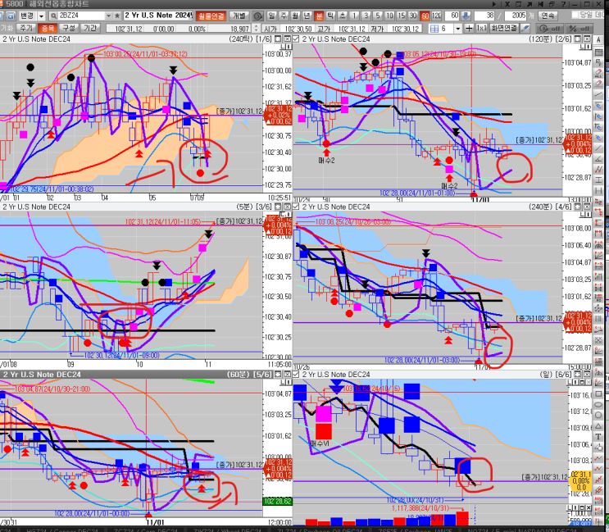
Task: Maximize the 240틱 chart pane
Action: click(x=278, y=39)
